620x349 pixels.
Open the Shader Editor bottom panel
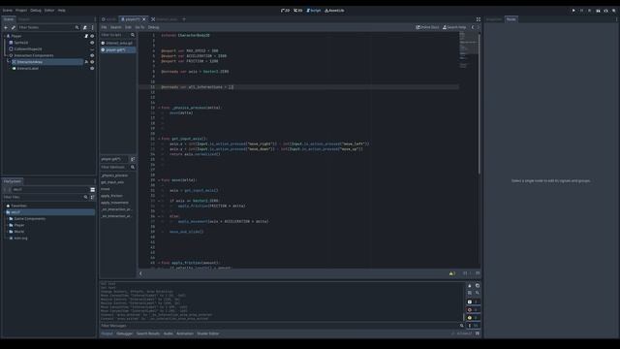(x=208, y=333)
